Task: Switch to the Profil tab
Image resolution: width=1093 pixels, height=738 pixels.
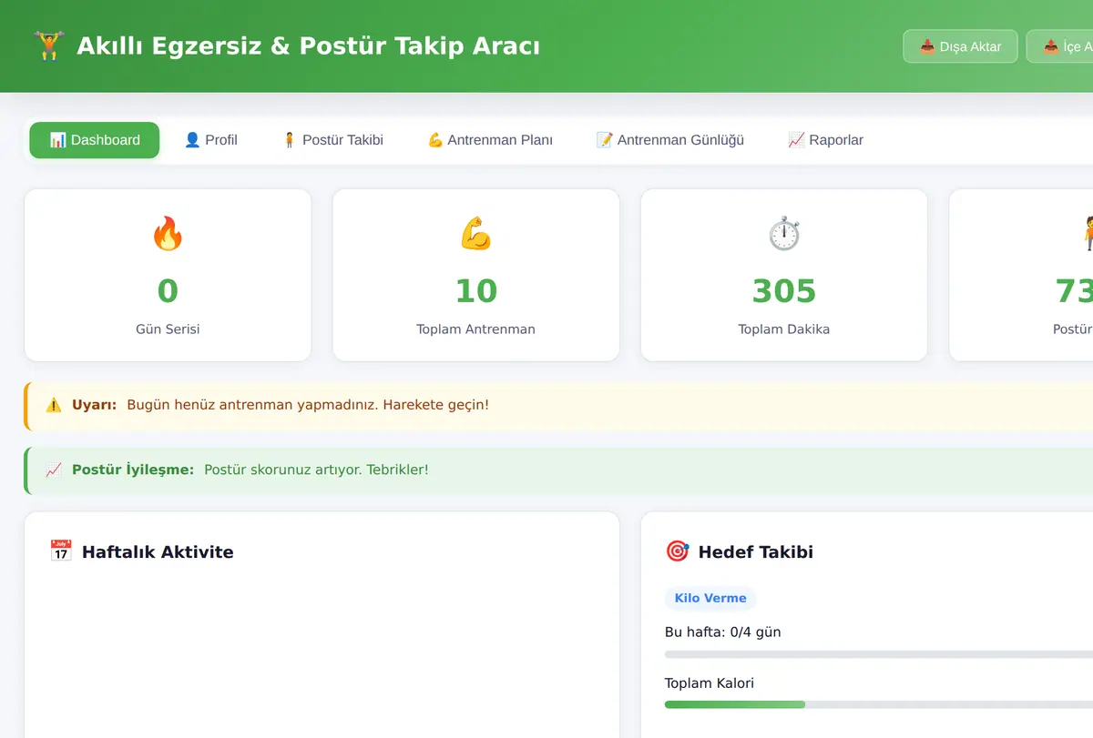Action: point(210,140)
